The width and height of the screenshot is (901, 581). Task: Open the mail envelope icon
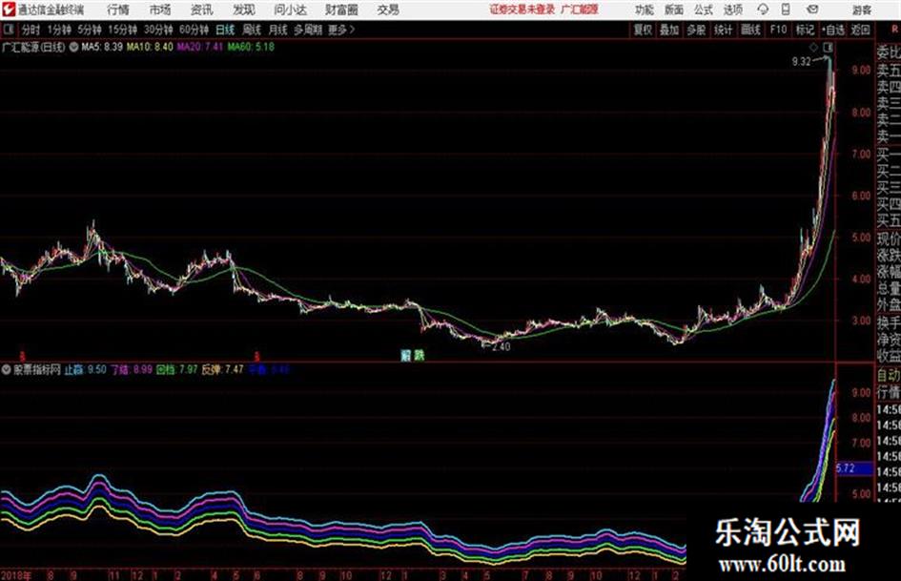point(812,10)
